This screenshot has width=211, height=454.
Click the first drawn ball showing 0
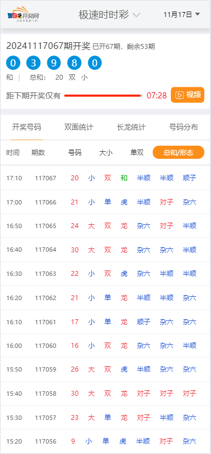[x=13, y=63]
